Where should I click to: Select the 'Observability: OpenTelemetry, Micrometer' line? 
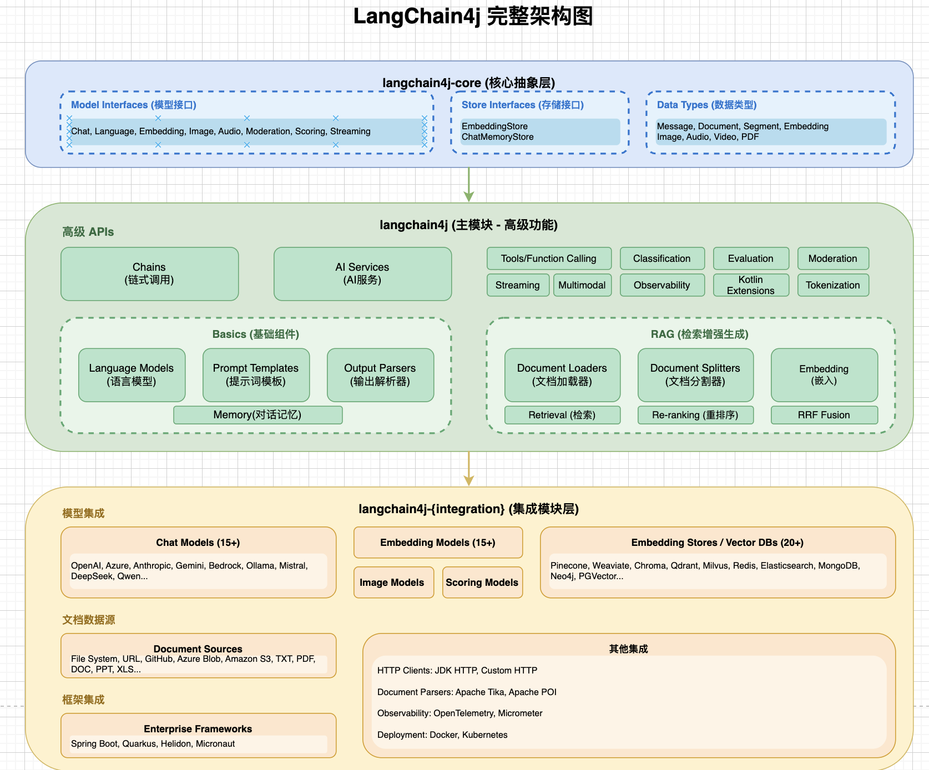pos(460,713)
